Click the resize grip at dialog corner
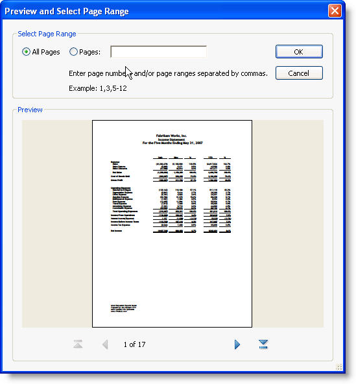356x384 pixels. [x=339, y=366]
